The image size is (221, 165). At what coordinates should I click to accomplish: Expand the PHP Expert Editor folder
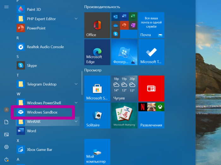[76, 19]
